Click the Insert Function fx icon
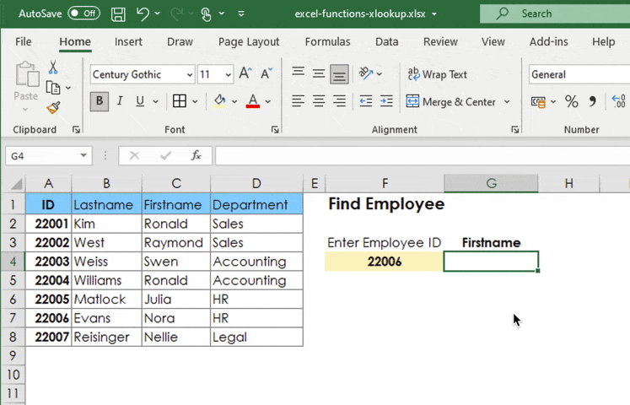This screenshot has height=405, width=630. tap(196, 156)
